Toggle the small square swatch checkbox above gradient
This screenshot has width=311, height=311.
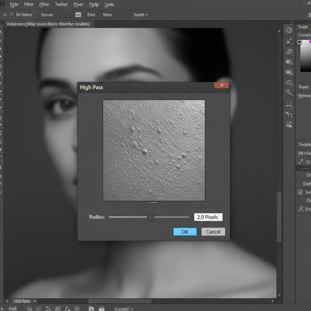click(300, 42)
